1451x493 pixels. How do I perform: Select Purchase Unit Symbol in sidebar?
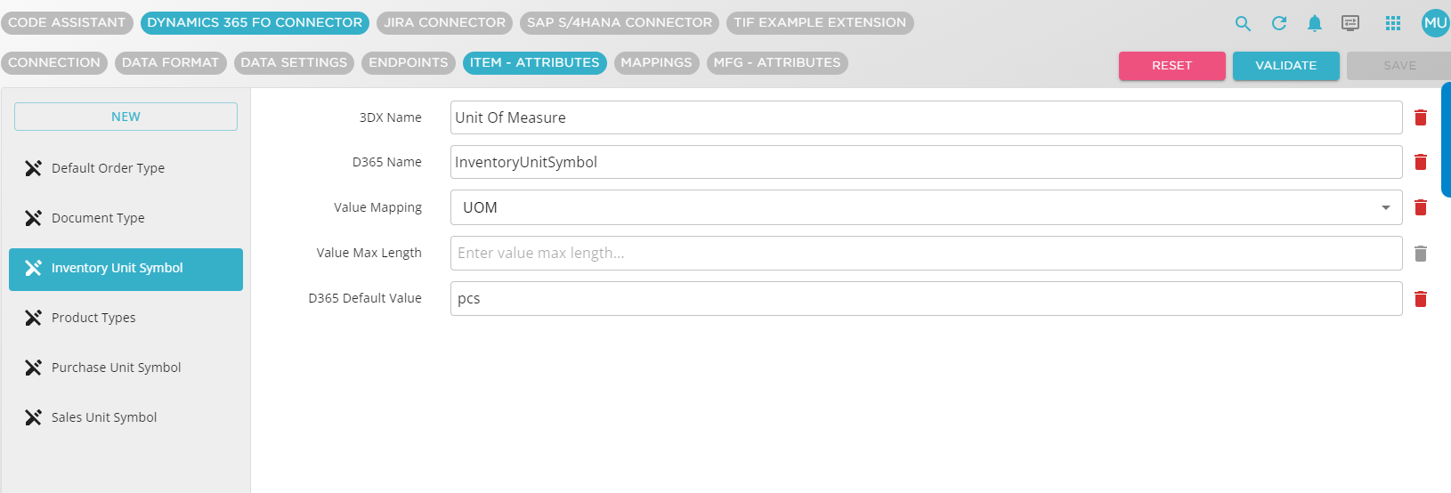116,368
